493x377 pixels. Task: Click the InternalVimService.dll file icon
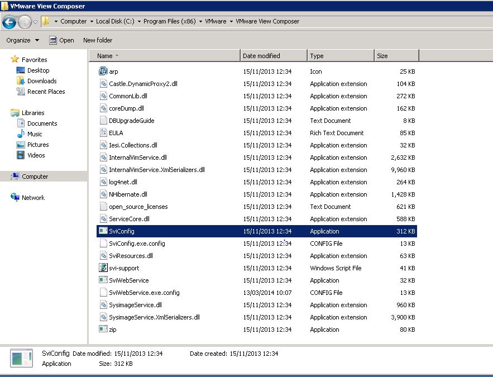point(103,157)
